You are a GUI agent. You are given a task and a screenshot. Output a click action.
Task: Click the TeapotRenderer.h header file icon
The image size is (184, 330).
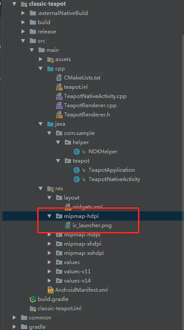pos(59,115)
